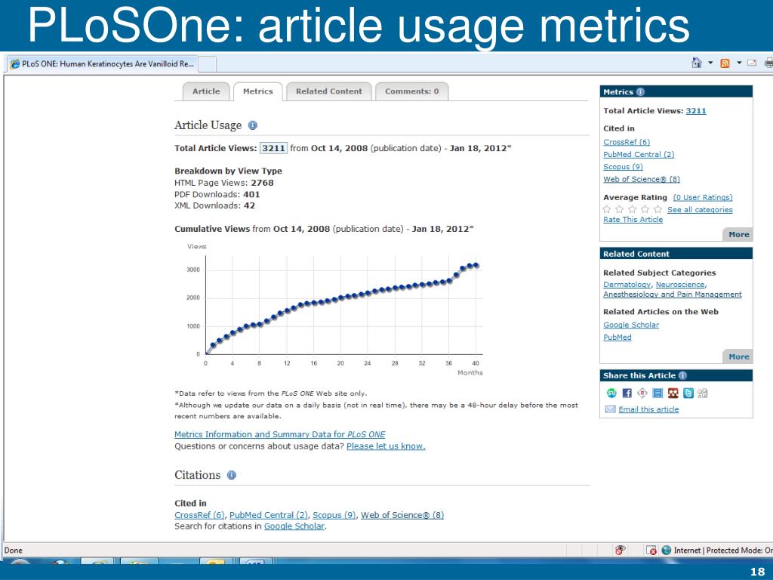This screenshot has height=580, width=773.
Task: Click the 3211 views link in sidebar
Action: pos(695,111)
